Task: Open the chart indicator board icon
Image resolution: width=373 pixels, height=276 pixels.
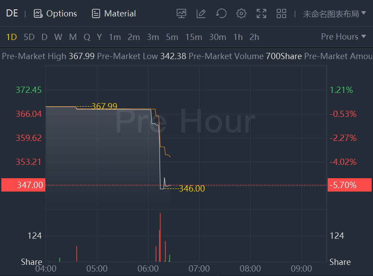Action: click(181, 14)
